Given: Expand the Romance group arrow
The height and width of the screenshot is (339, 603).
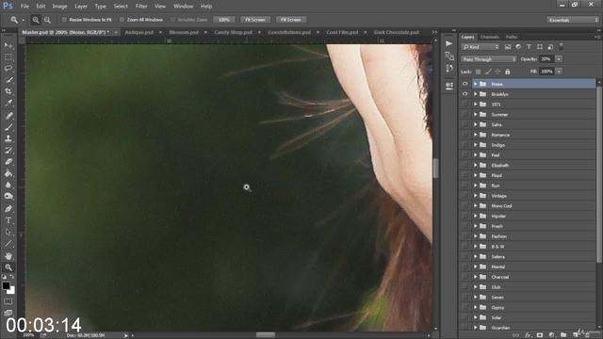Looking at the screenshot, I should click(x=475, y=135).
